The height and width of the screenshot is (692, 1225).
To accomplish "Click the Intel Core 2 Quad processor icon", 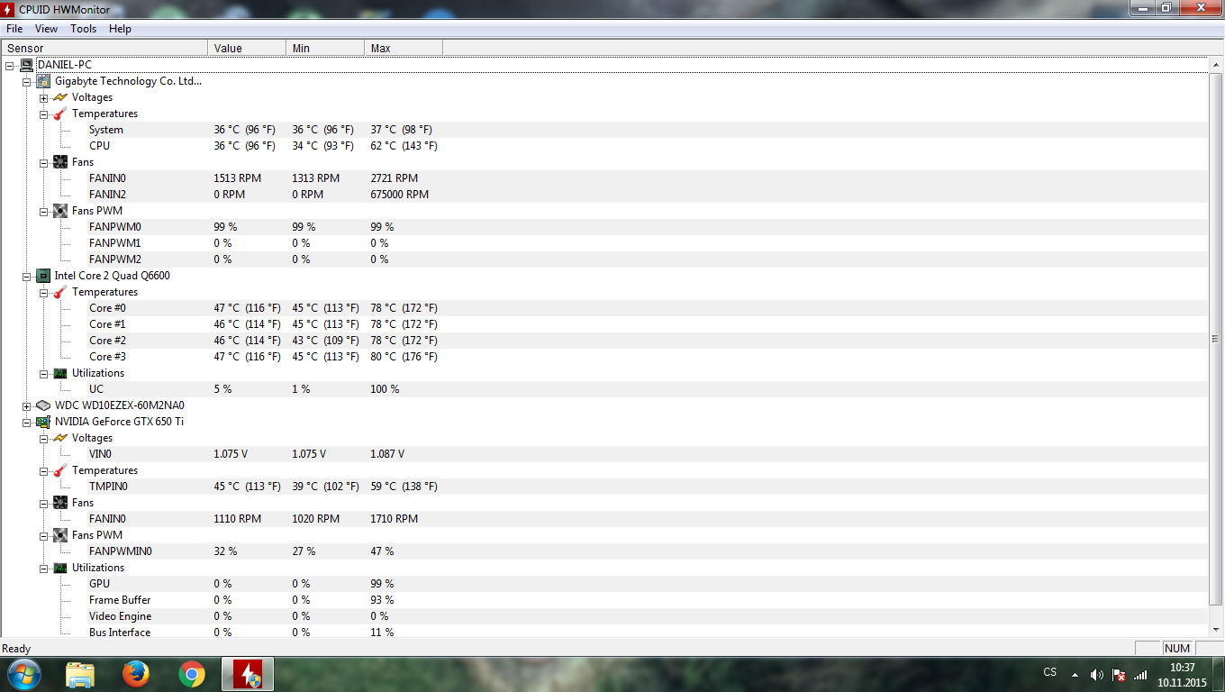I will point(43,276).
